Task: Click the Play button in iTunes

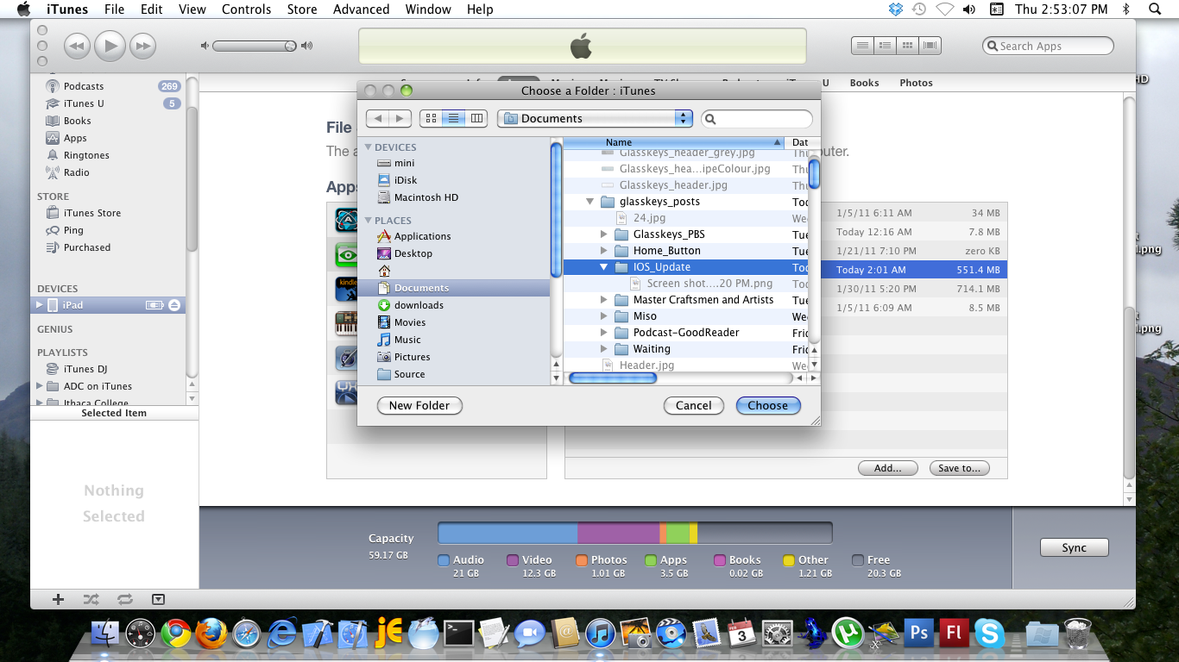Action: pos(110,46)
